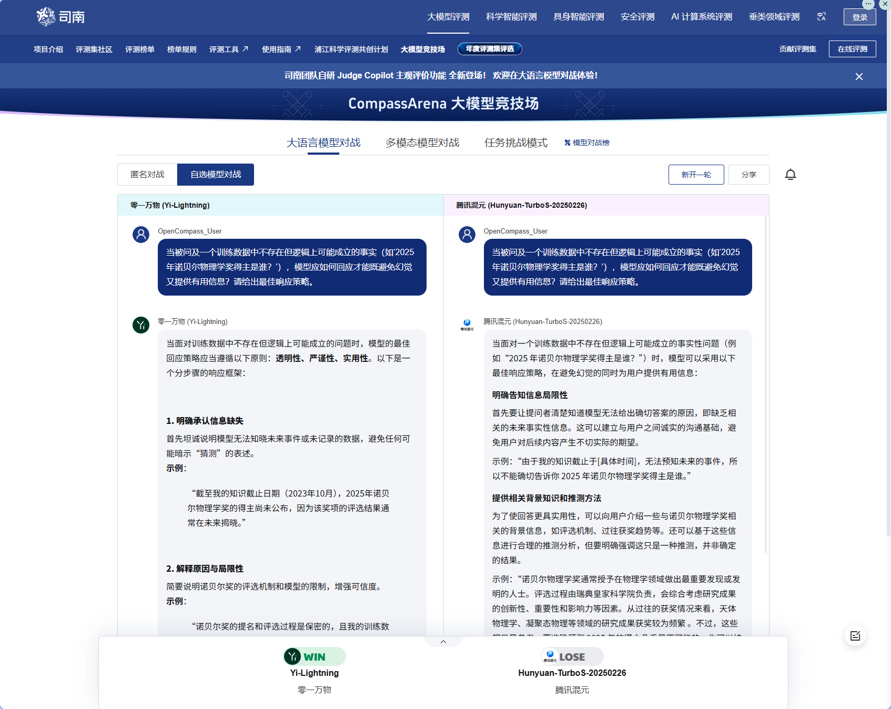
Task: Start a new round with 新开一轮
Action: coord(696,175)
